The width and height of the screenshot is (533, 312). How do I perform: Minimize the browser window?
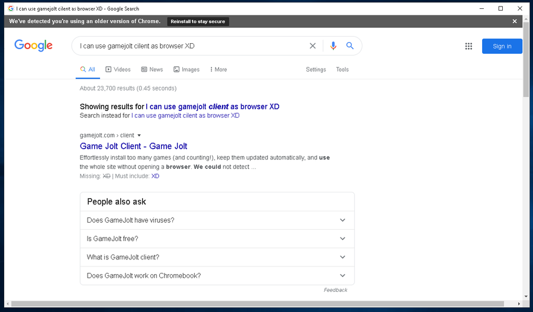[x=481, y=8]
